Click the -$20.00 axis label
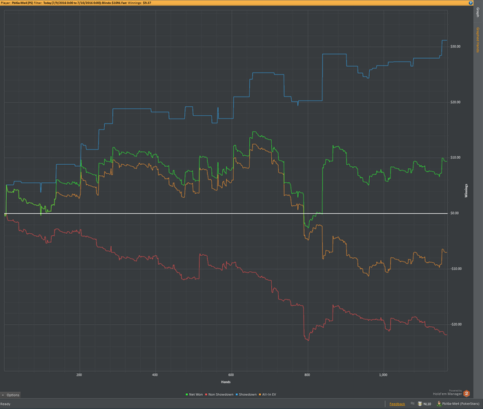Viewport: 483px width, 409px height. tap(456, 324)
